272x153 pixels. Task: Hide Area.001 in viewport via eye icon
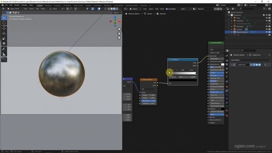coord(266,21)
